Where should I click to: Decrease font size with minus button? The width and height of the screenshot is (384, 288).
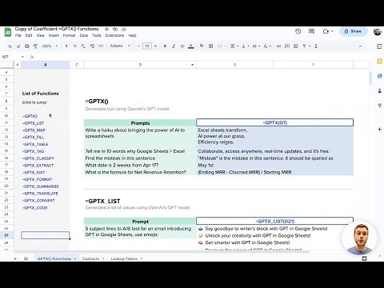138,46
